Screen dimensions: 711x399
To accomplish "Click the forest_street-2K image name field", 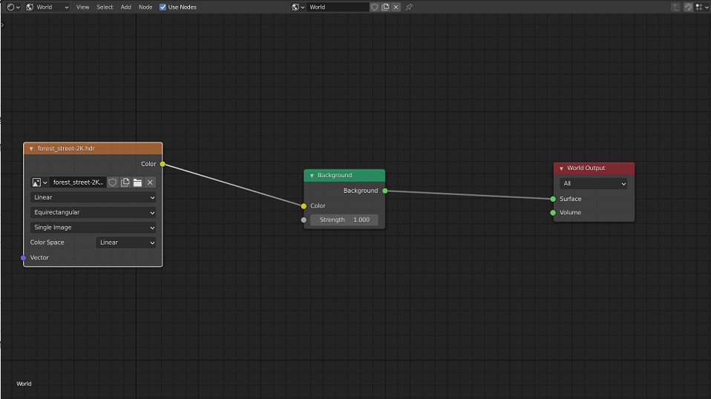I will point(77,182).
